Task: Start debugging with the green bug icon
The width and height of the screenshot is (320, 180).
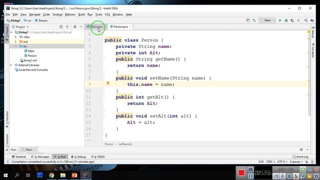Action: (x=286, y=20)
